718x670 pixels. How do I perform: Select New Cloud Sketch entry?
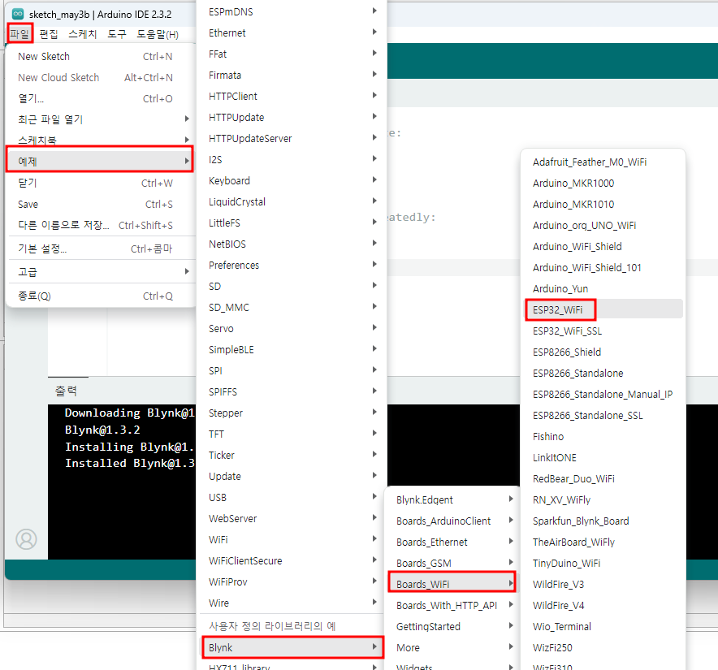pyautogui.click(x=101, y=77)
